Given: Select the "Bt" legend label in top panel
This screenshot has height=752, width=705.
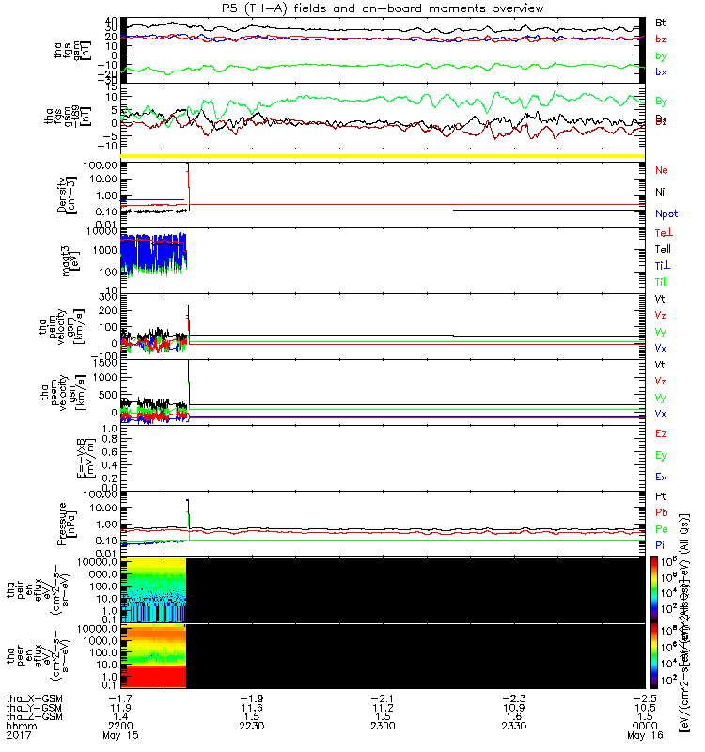Looking at the screenshot, I should 661,23.
